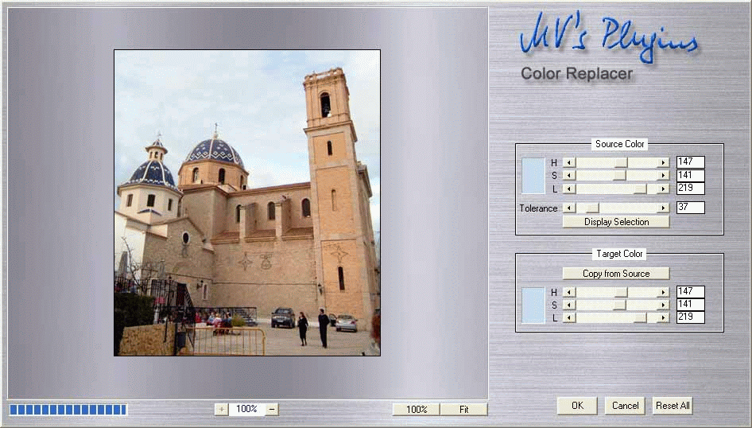This screenshot has height=428, width=752.
Task: Click the Target Color L slider thumb
Action: 640,317
